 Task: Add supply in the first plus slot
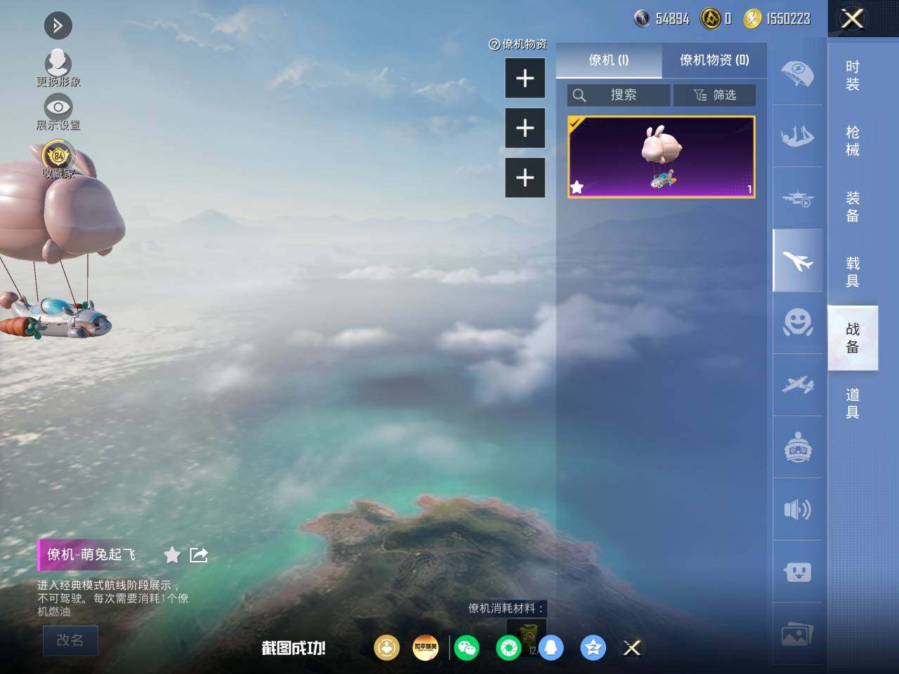(525, 78)
